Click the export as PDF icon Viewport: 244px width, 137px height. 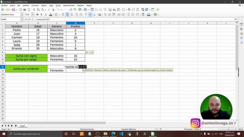[20, 10]
